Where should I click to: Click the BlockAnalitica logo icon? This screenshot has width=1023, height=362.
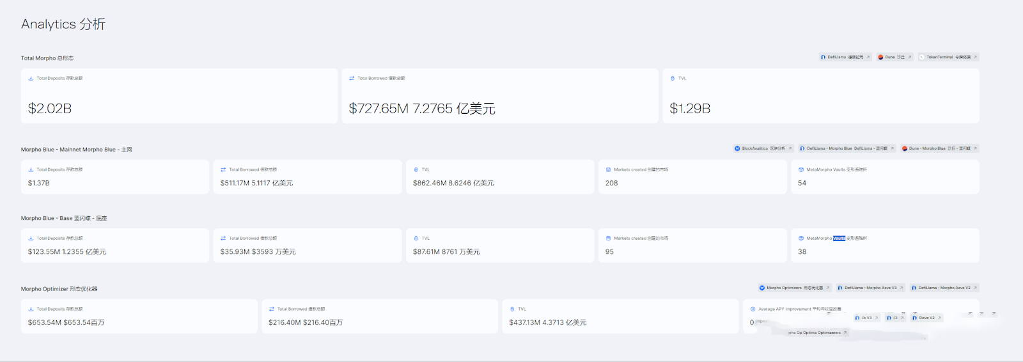[x=737, y=148]
